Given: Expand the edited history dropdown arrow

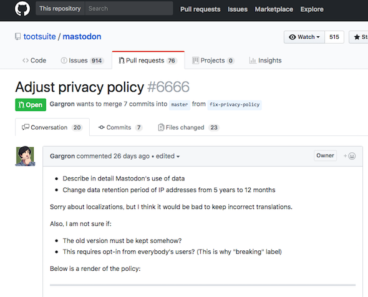Looking at the screenshot, I should 178,157.
